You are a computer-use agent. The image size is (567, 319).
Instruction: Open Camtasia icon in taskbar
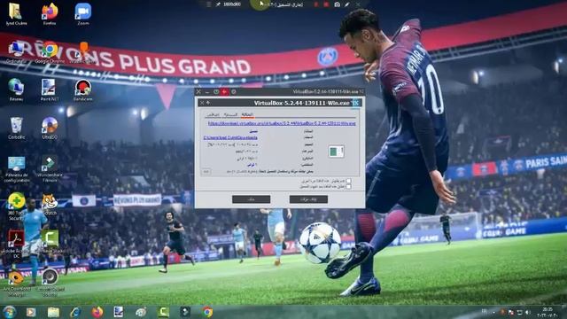pyautogui.click(x=163, y=312)
